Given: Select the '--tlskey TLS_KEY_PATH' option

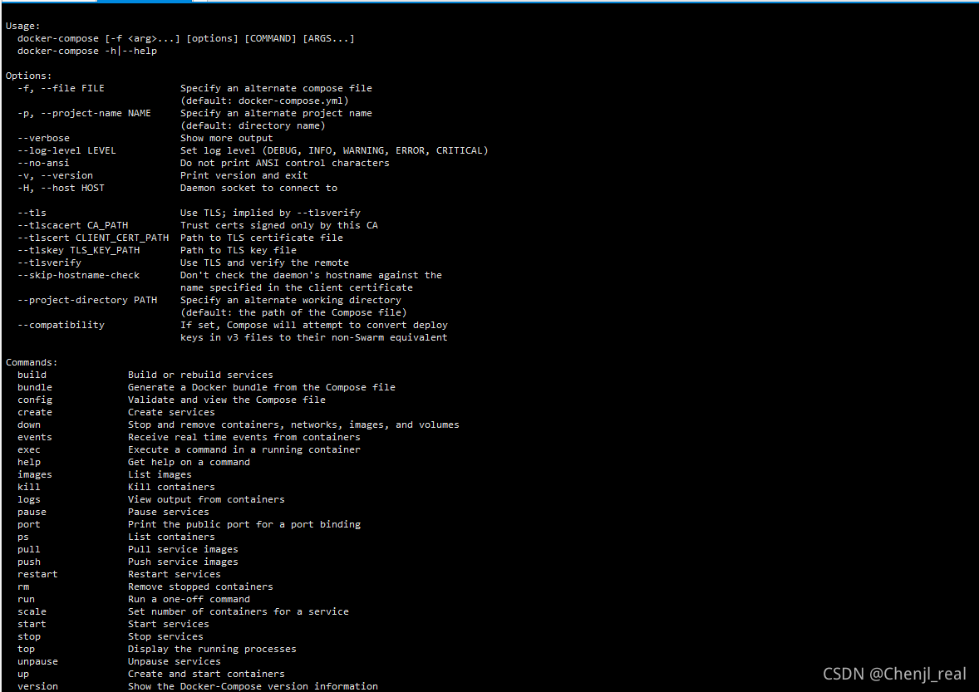Looking at the screenshot, I should (79, 251).
